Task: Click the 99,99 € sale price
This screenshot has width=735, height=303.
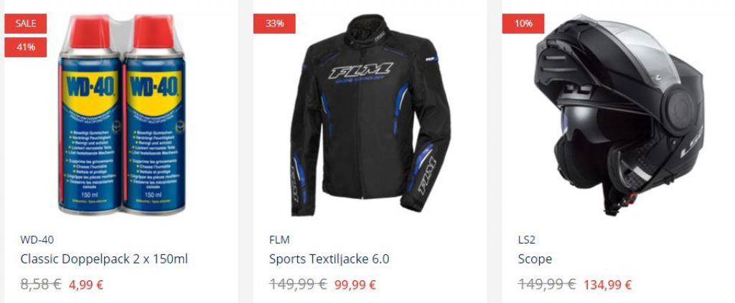Action: pos(355,284)
